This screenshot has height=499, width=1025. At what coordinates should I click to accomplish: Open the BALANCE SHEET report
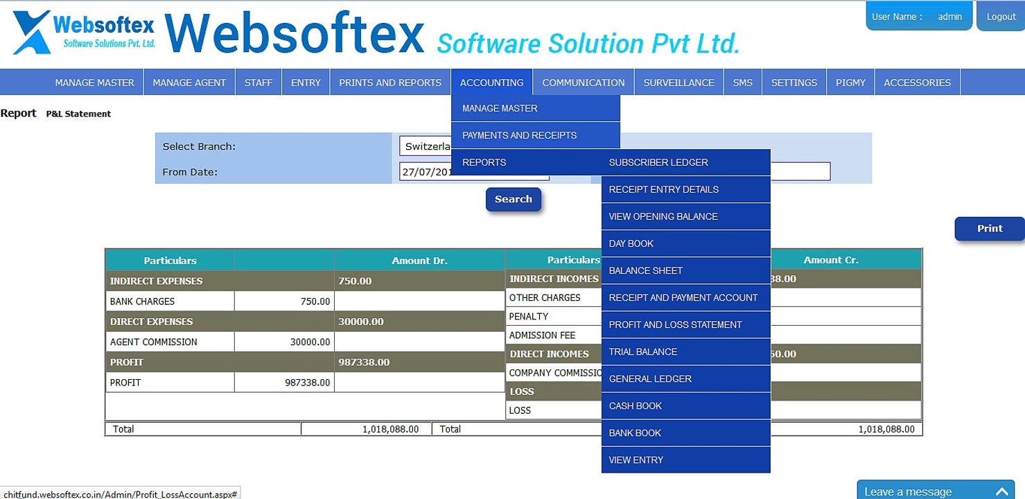click(x=686, y=270)
